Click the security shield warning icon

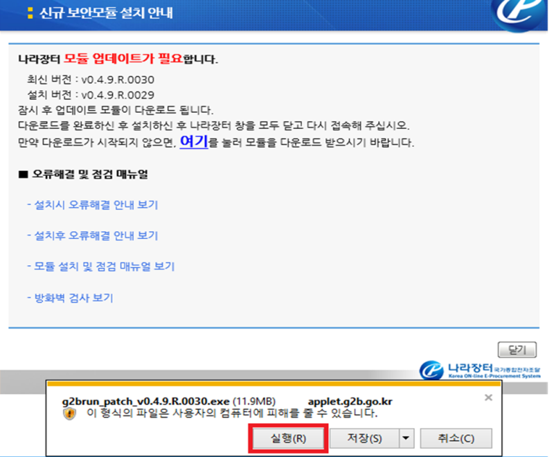point(70,413)
